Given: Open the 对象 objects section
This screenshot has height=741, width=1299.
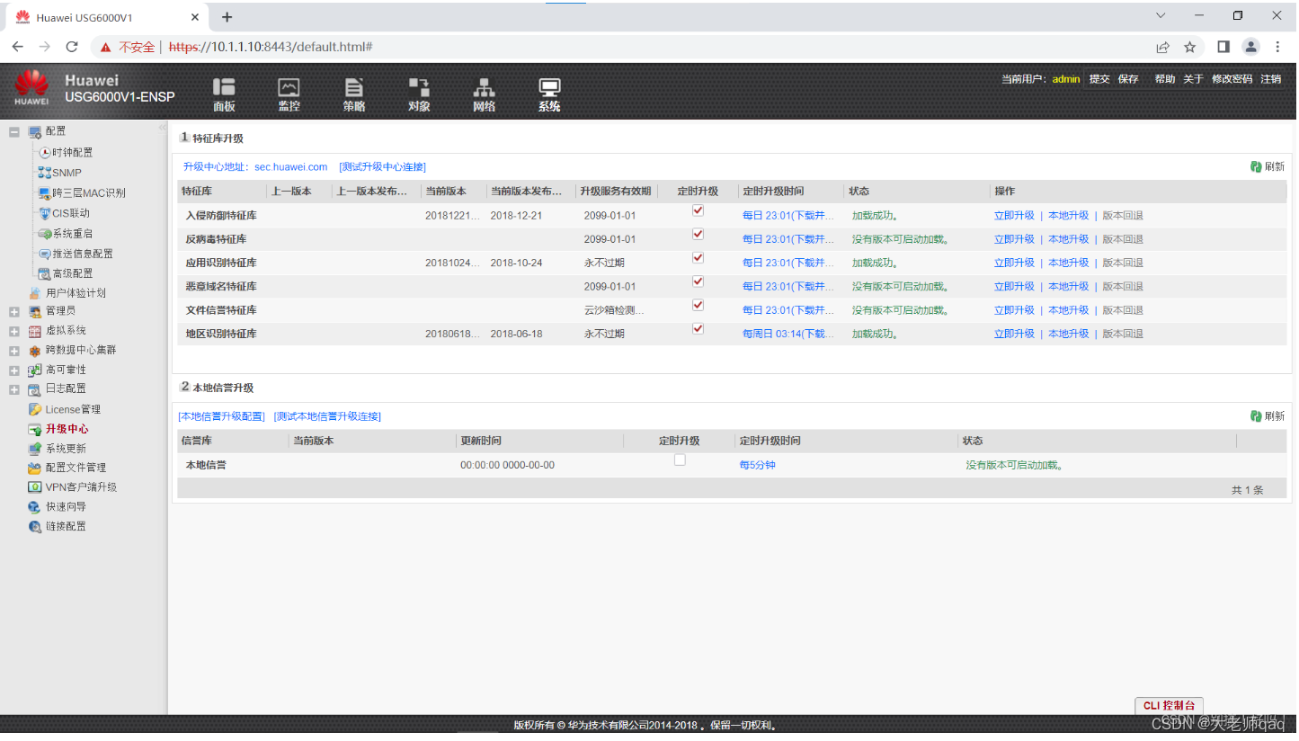Looking at the screenshot, I should pos(419,94).
